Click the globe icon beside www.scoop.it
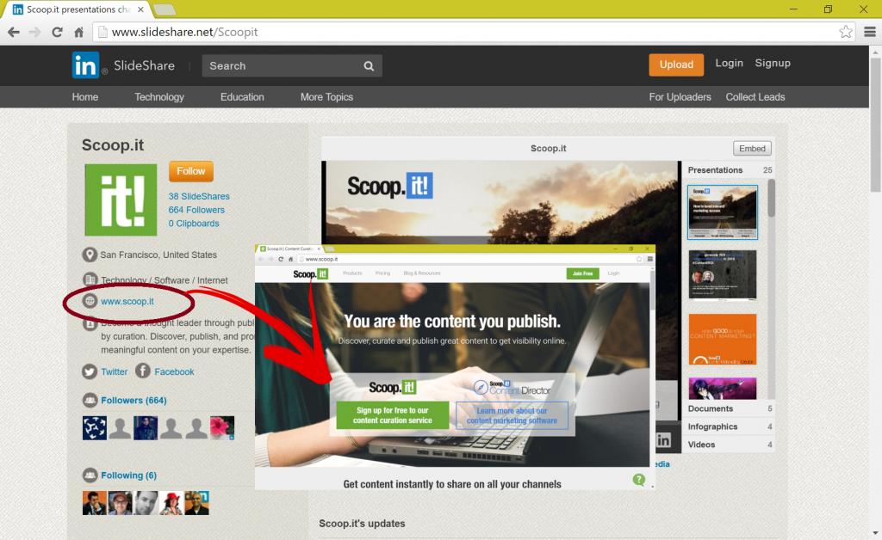The width and height of the screenshot is (882, 540). click(90, 301)
